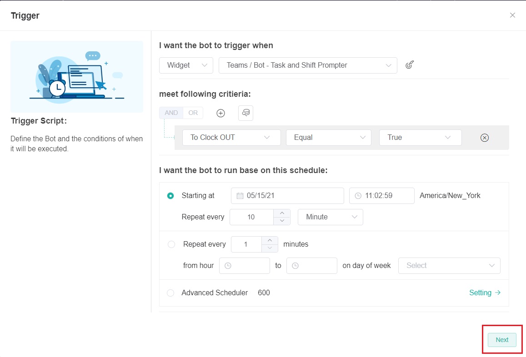Open the Advanced Scheduler Setting link
Image resolution: width=526 pixels, height=357 pixels.
pos(485,293)
